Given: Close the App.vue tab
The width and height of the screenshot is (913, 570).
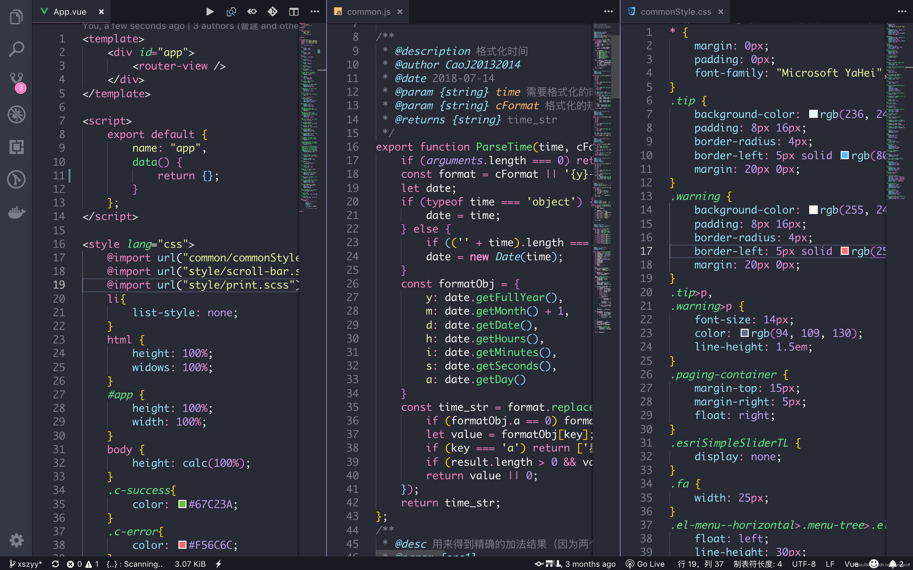Looking at the screenshot, I should point(101,12).
